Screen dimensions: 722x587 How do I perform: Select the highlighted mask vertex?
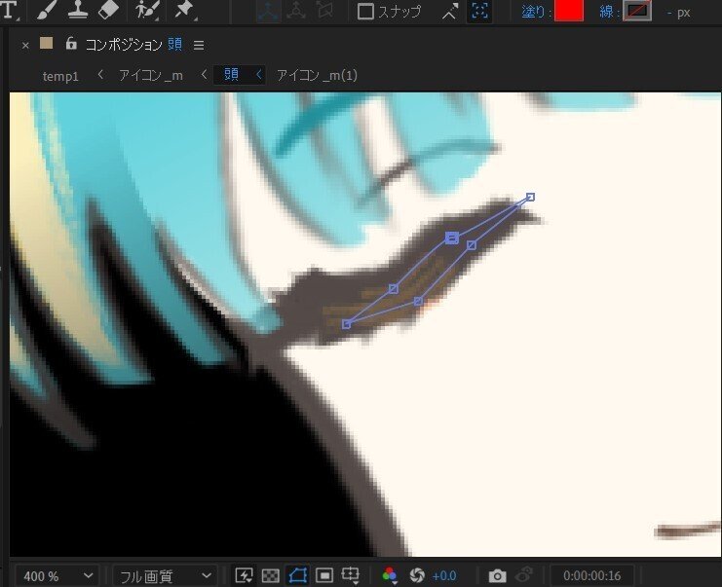point(452,238)
